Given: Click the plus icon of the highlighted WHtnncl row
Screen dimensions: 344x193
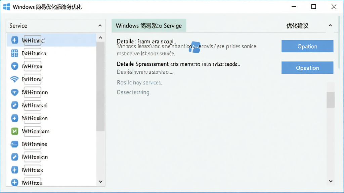Looking at the screenshot, I should (14, 40).
